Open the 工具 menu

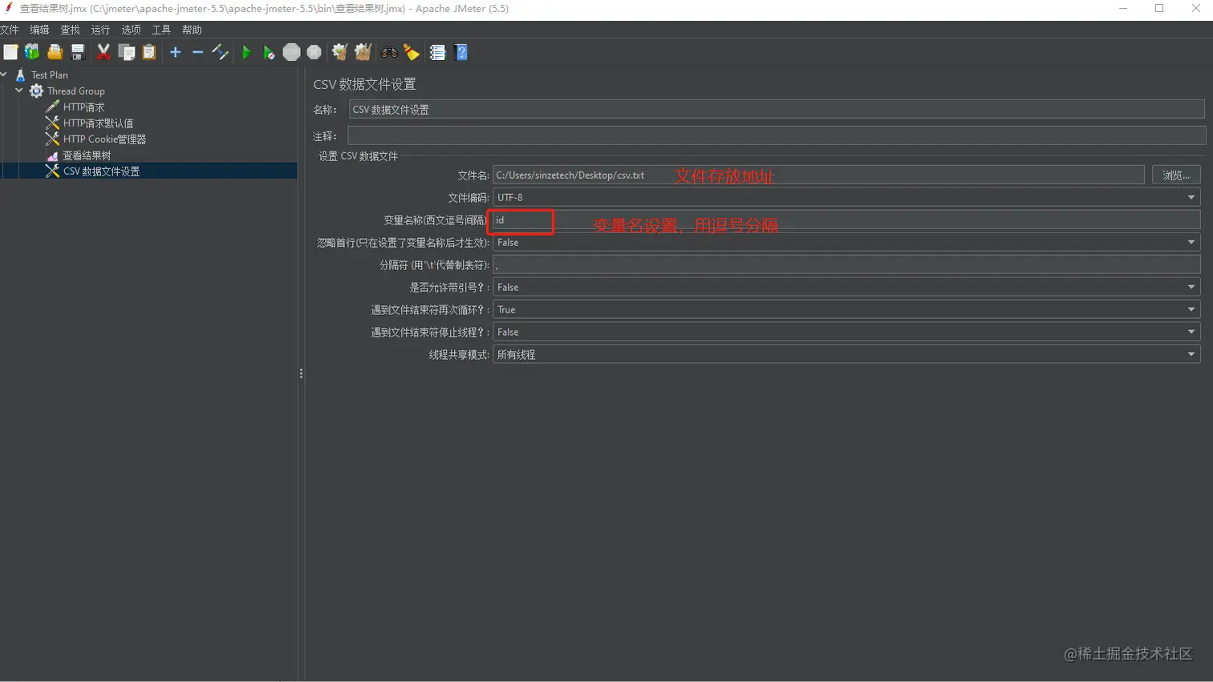pyautogui.click(x=161, y=30)
